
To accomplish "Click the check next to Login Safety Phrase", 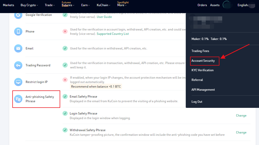I will click(65, 113).
